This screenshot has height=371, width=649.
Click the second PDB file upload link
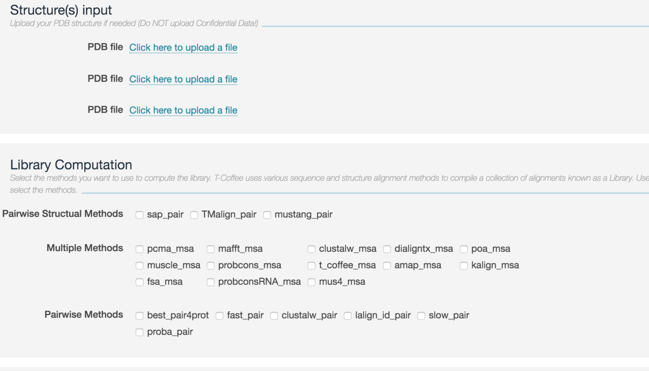coord(183,79)
